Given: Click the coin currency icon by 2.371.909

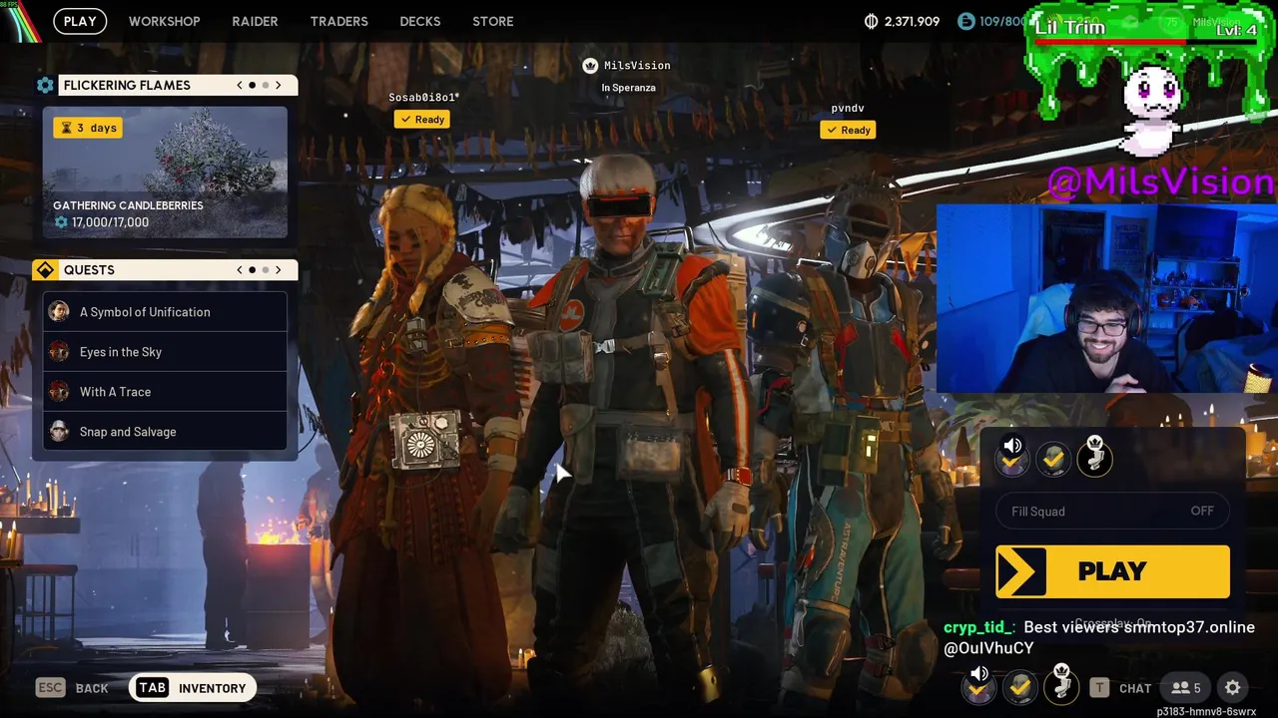Looking at the screenshot, I should [x=871, y=21].
